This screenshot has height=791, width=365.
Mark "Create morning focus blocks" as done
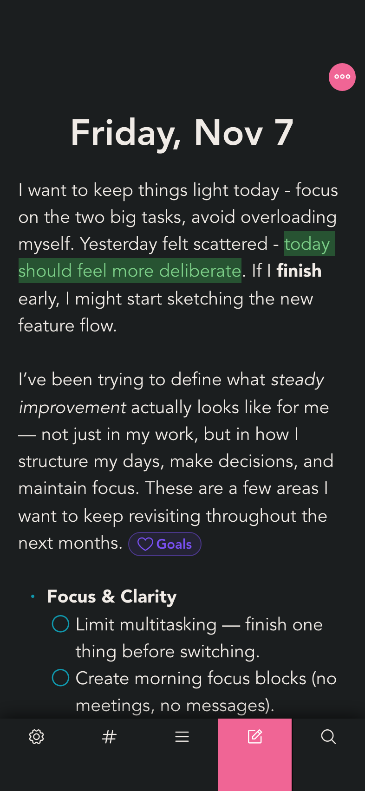pyautogui.click(x=60, y=677)
